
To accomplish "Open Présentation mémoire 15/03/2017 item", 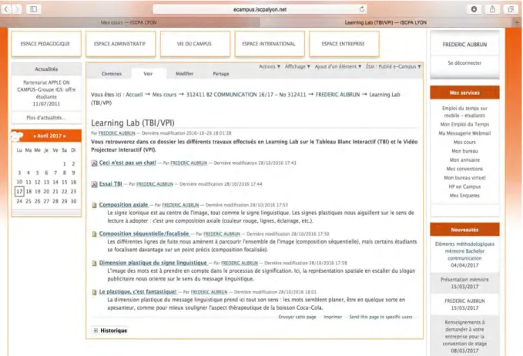I will (464, 284).
